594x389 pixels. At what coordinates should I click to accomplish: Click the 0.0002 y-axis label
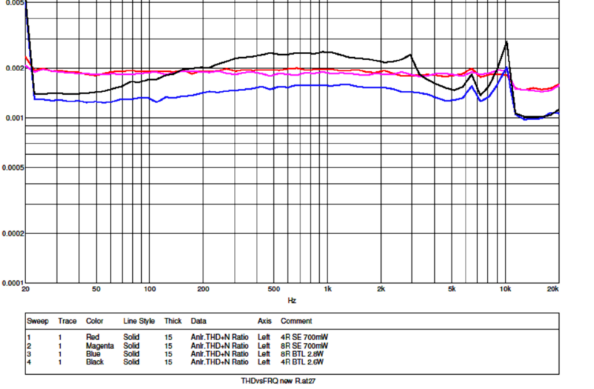[x=12, y=233]
